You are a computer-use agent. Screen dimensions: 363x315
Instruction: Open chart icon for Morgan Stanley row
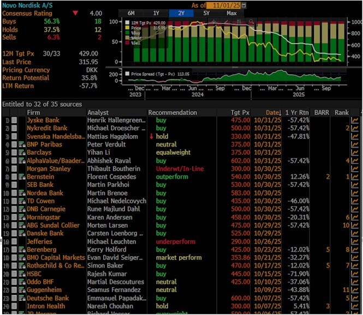click(x=355, y=169)
